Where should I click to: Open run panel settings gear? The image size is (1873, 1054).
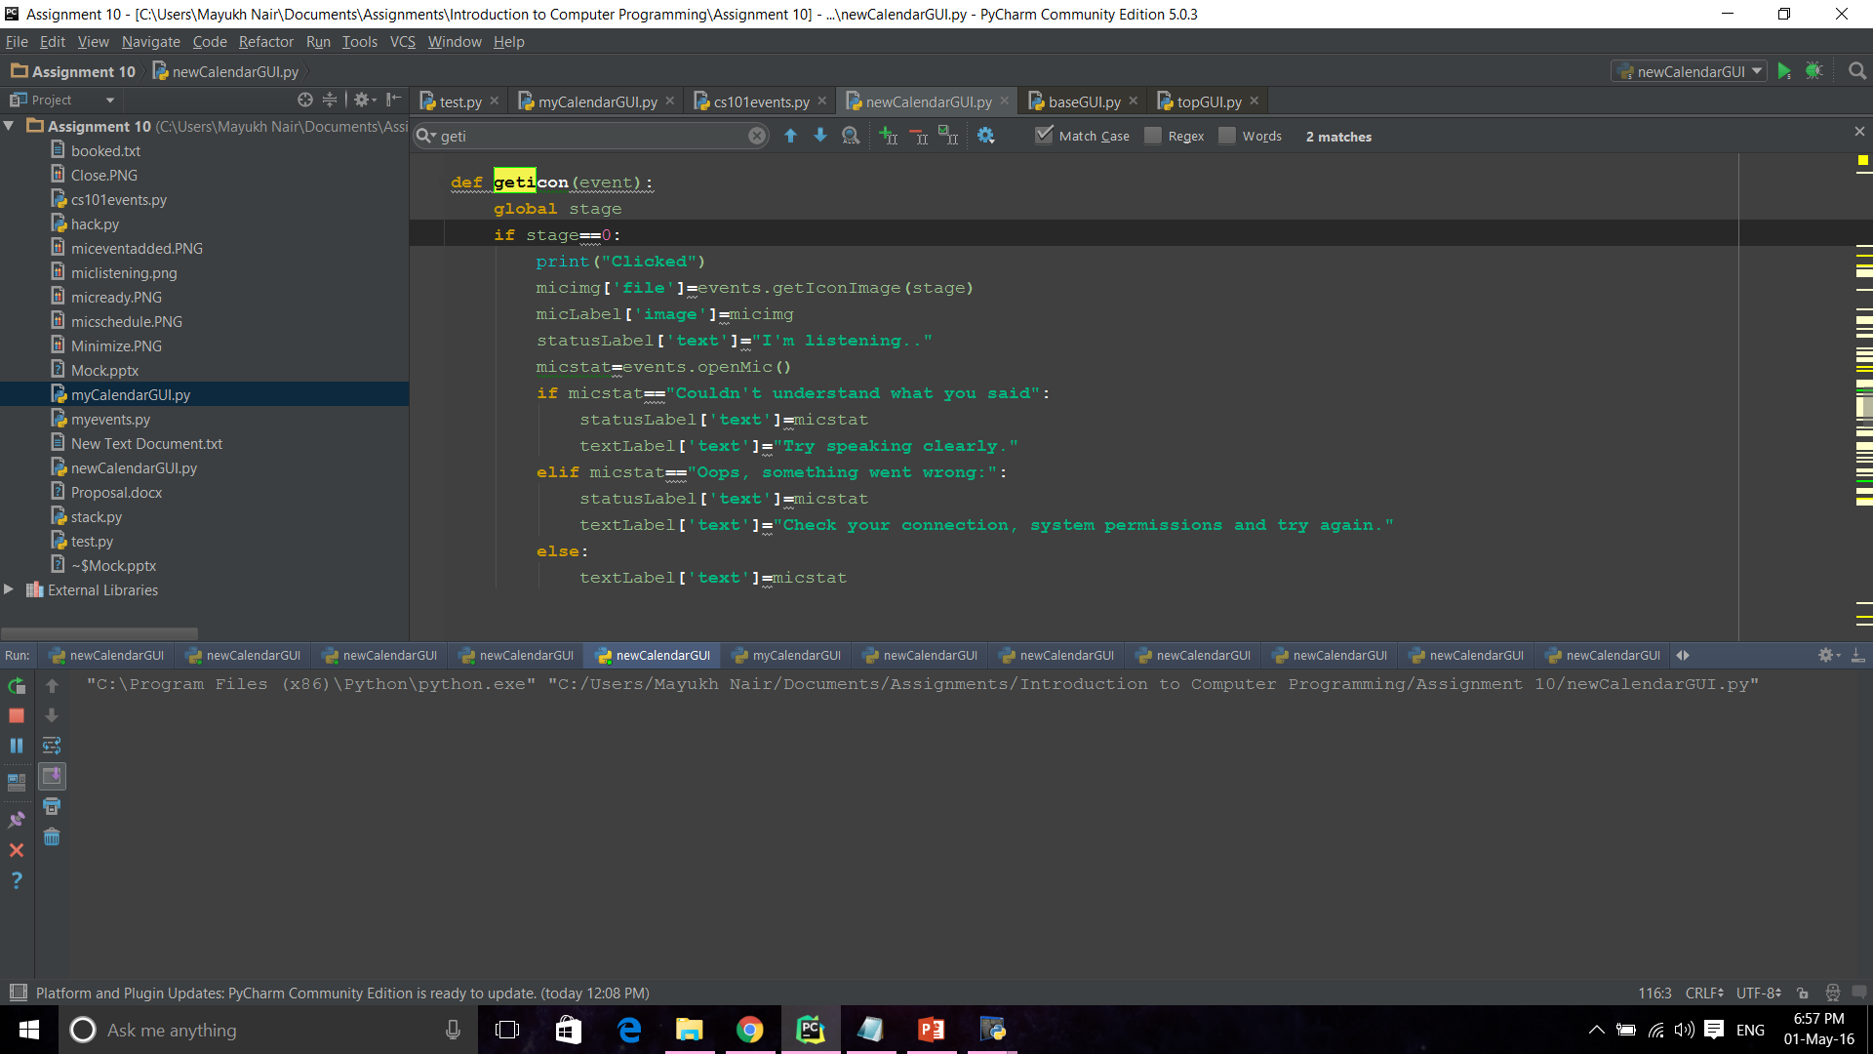[x=1827, y=655]
